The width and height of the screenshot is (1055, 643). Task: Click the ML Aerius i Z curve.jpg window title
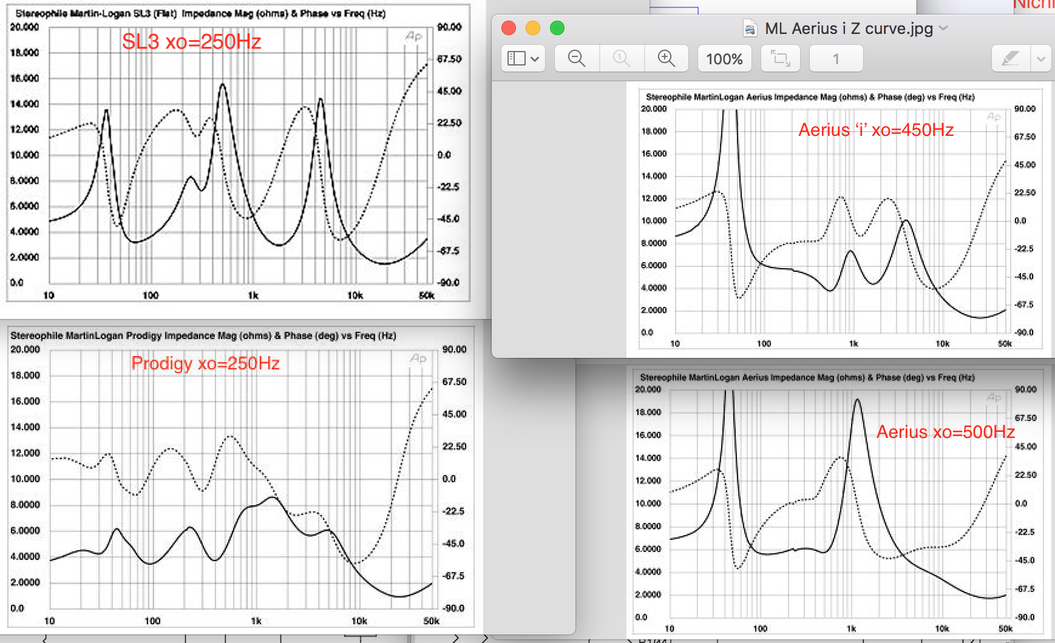click(x=849, y=29)
